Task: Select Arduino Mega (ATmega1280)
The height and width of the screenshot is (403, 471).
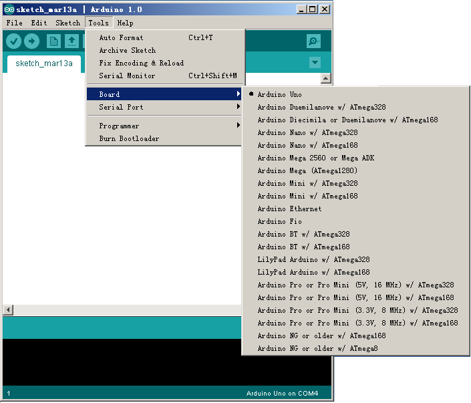Action: tap(355, 170)
